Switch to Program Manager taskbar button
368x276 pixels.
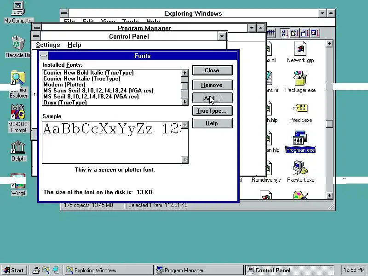[x=199, y=270]
